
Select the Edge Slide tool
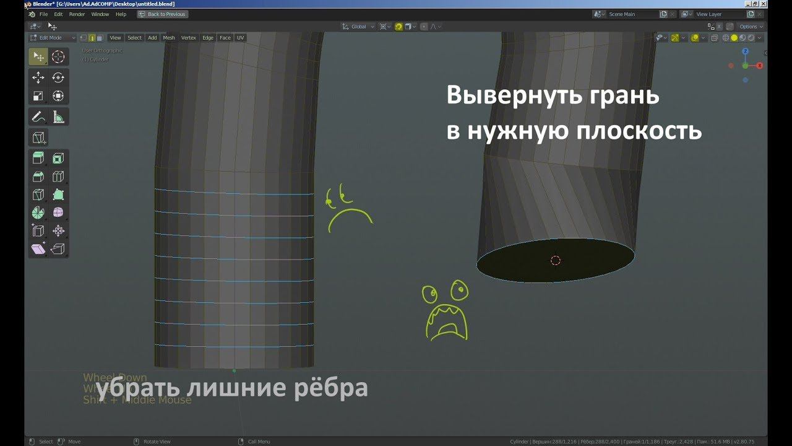(38, 231)
